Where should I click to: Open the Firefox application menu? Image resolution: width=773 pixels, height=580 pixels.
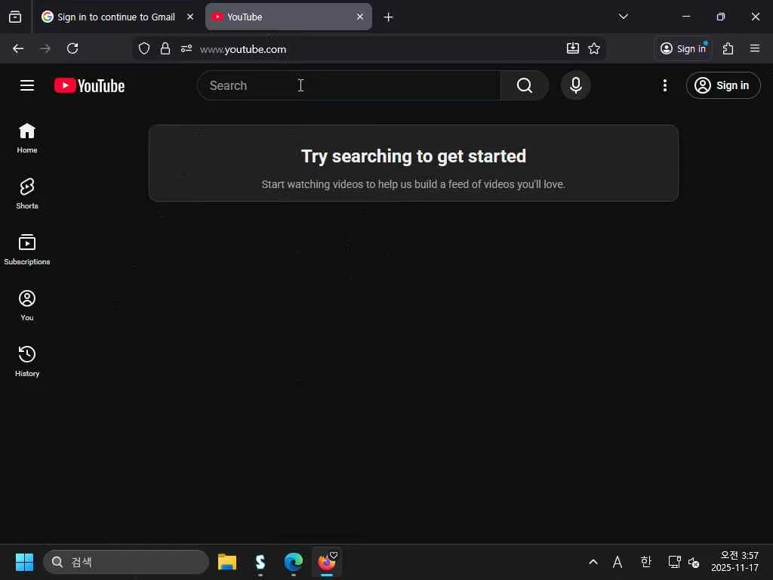(755, 48)
